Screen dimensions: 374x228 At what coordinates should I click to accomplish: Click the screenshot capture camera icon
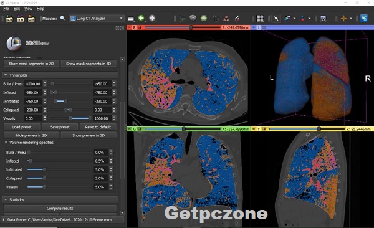click(x=323, y=18)
